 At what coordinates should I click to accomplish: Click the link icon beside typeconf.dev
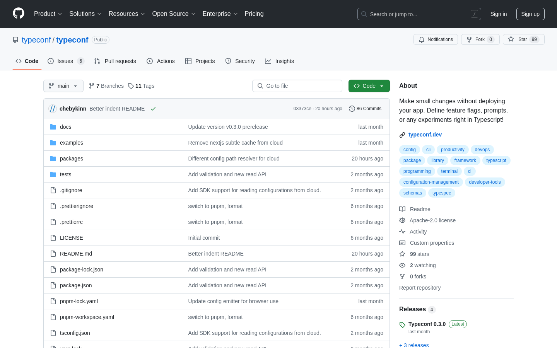[x=402, y=135]
